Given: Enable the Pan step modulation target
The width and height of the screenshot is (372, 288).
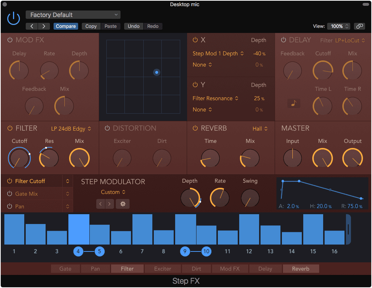Looking at the screenshot, I should [10, 206].
